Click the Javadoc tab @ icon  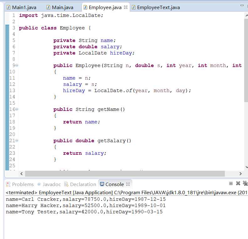[39, 184]
